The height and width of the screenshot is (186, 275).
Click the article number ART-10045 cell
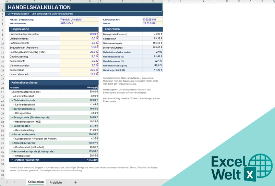click(x=79, y=23)
